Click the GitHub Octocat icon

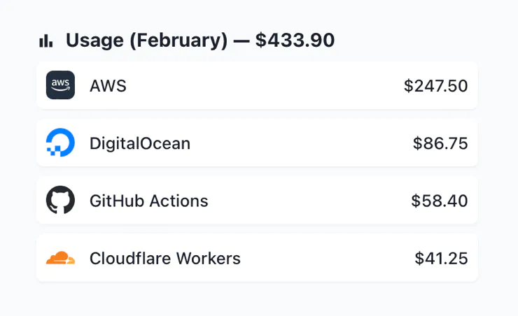coord(60,200)
